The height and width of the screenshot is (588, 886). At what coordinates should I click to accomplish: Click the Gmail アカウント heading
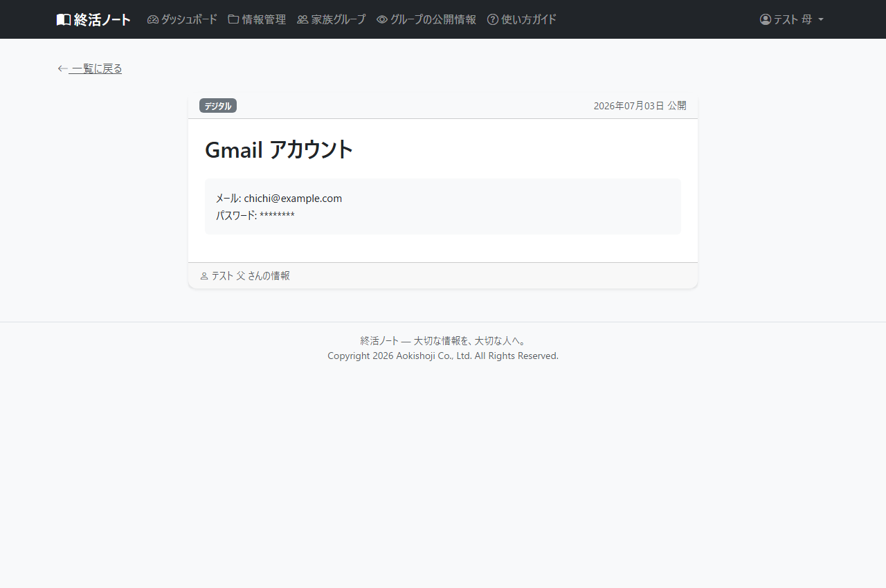coord(279,149)
